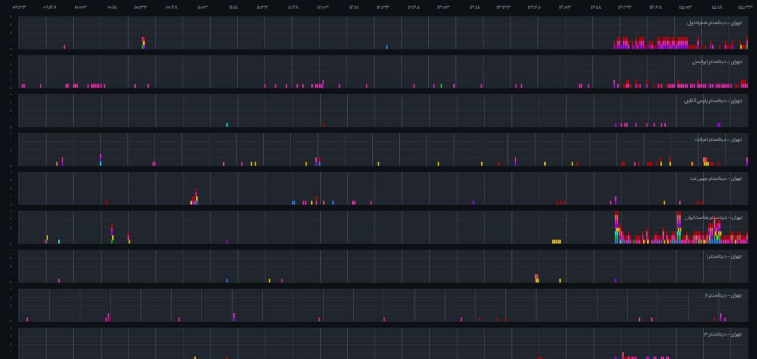757x359 pixels.
Task: Click yellow bar cluster in هاست ایران panel
Action: 556,242
